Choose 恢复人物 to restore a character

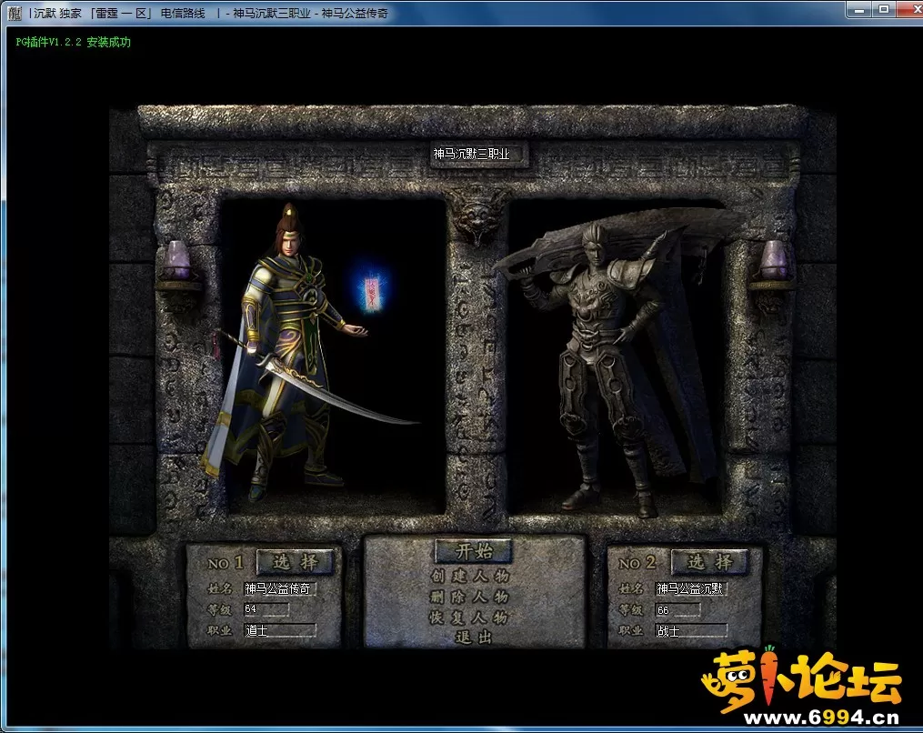click(x=470, y=618)
